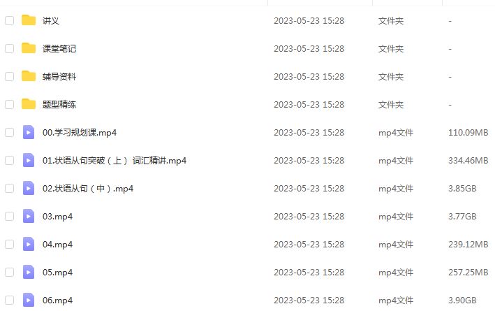The width and height of the screenshot is (495, 311).
Task: Open the 课堂笔记 folder icon
Action: [29, 48]
